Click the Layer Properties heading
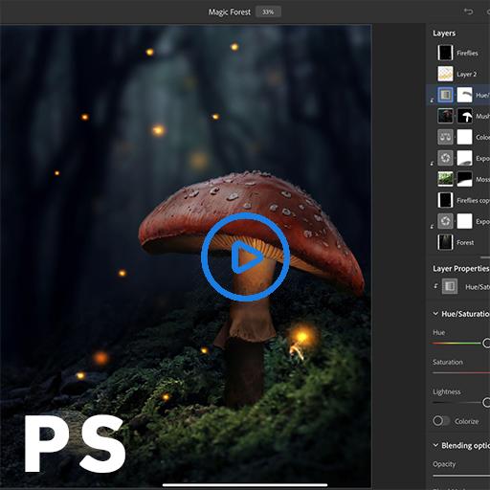The width and height of the screenshot is (490, 490). tap(461, 269)
